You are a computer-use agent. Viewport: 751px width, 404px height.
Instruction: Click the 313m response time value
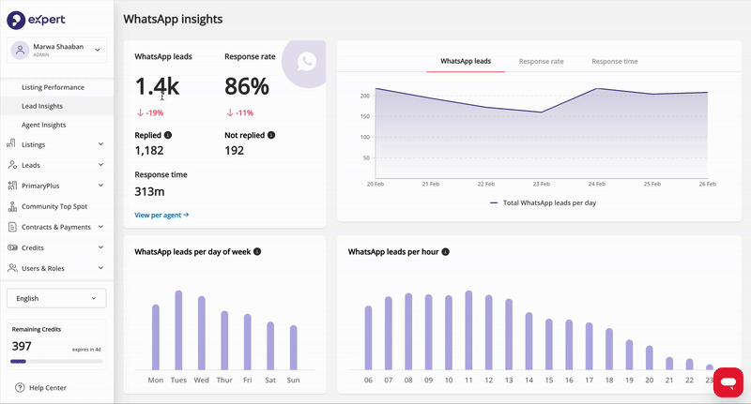(x=149, y=192)
